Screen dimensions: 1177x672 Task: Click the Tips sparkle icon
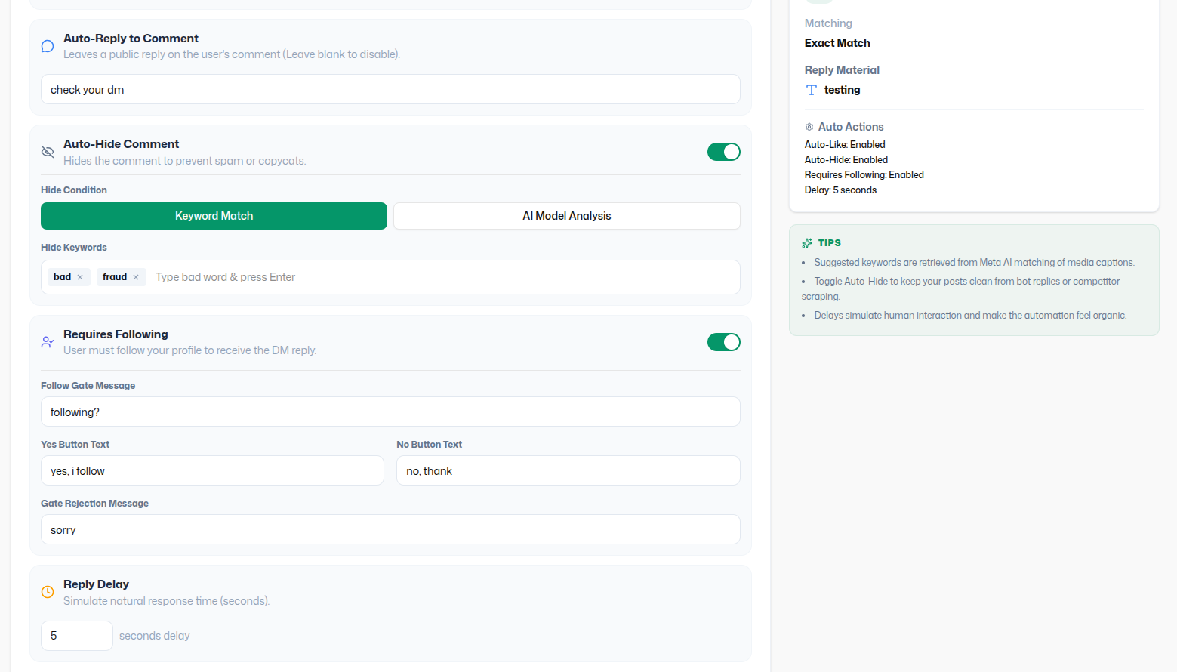tap(807, 243)
